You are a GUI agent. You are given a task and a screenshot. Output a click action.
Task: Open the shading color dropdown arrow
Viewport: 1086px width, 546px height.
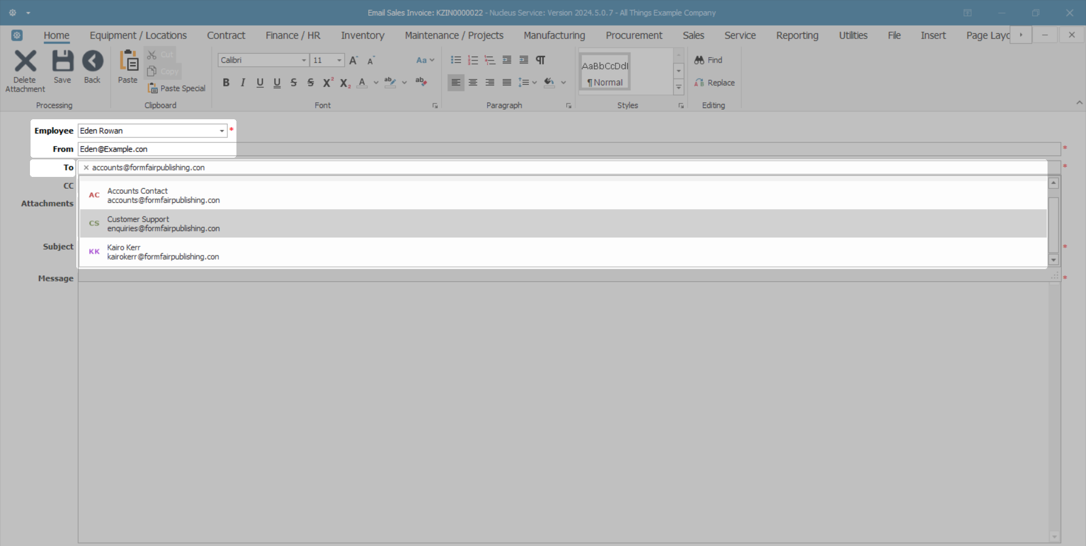click(563, 83)
